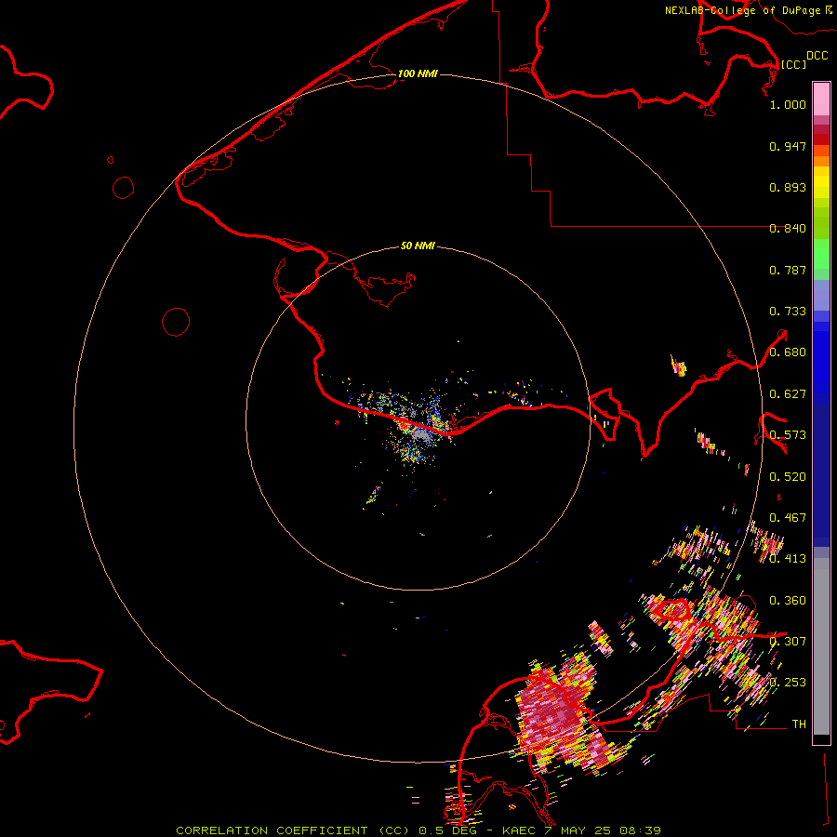Click the 0.787 scale value
The height and width of the screenshot is (837, 837).
[x=788, y=270]
